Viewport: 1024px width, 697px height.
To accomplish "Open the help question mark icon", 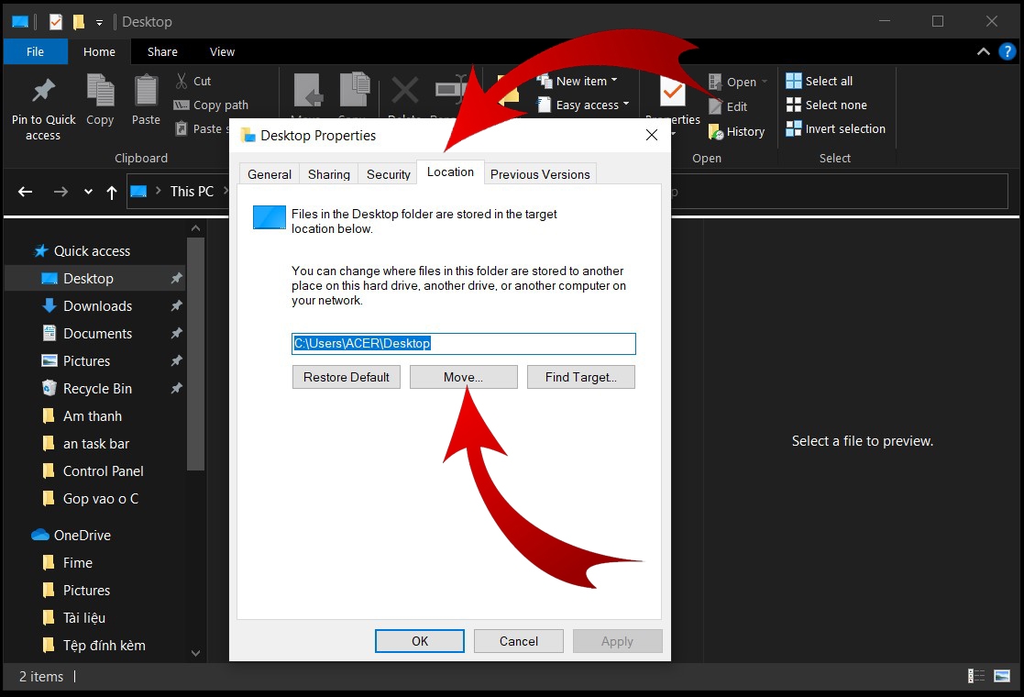I will pyautogui.click(x=1007, y=51).
